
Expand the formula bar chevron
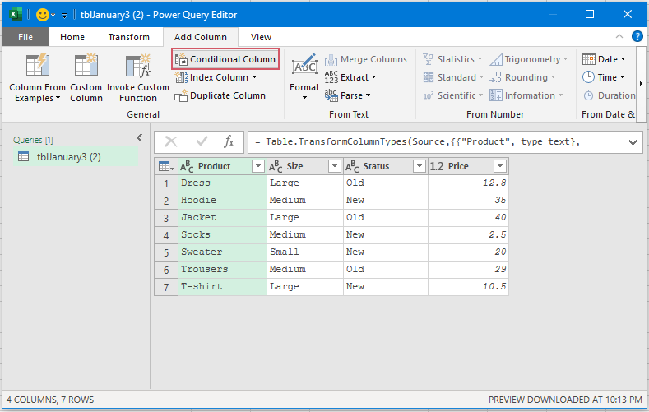pyautogui.click(x=633, y=142)
